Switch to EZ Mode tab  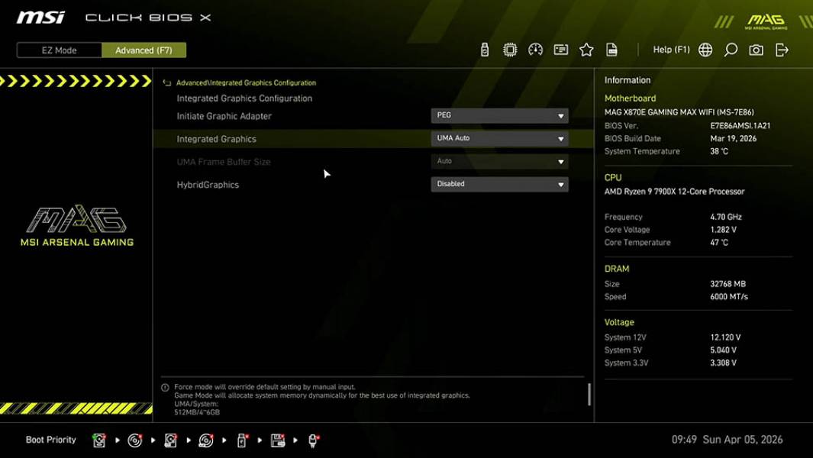coord(58,50)
